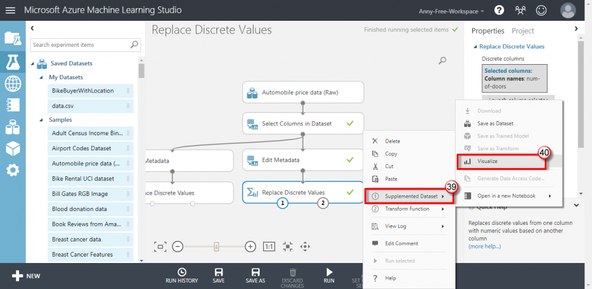Image resolution: width=592 pixels, height=289 pixels.
Task: Zoom out with the minus button
Action: click(178, 247)
